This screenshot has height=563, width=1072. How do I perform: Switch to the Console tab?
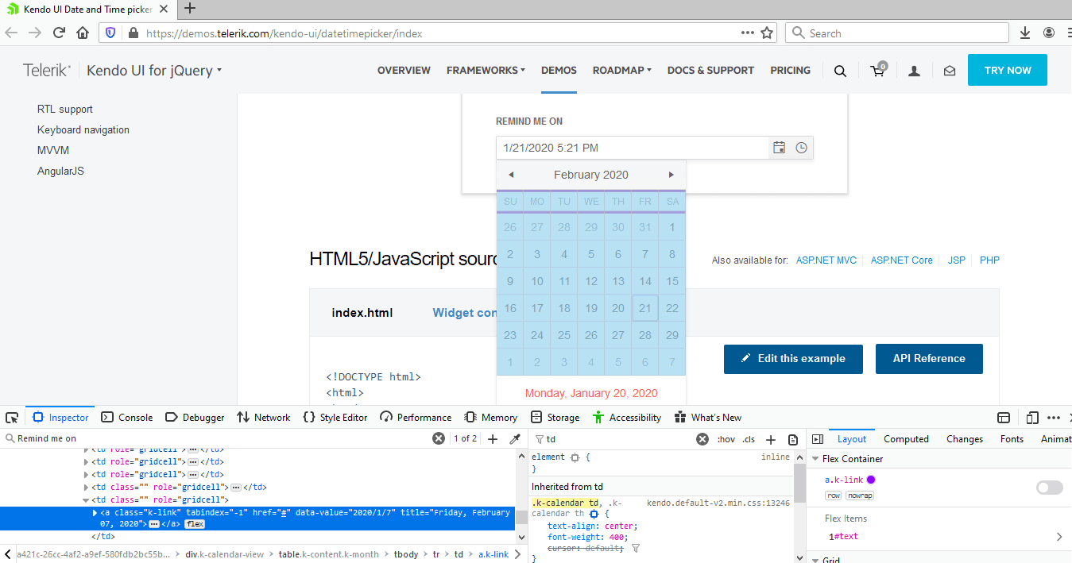[x=127, y=418]
